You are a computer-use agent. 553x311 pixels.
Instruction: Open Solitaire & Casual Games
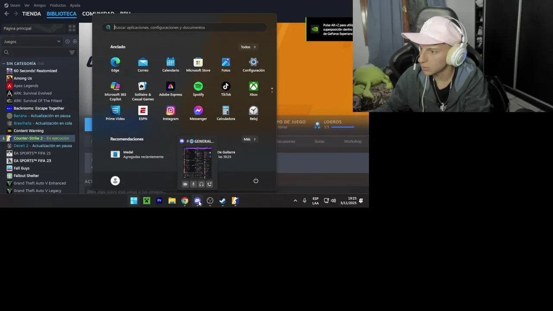coord(143,91)
